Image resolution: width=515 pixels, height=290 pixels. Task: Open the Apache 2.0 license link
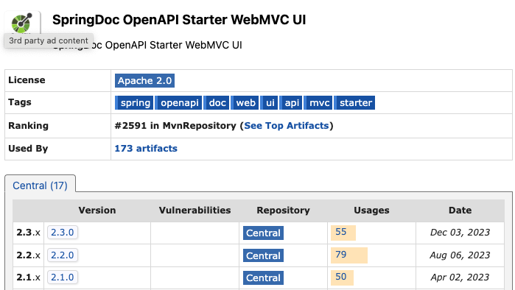point(144,81)
